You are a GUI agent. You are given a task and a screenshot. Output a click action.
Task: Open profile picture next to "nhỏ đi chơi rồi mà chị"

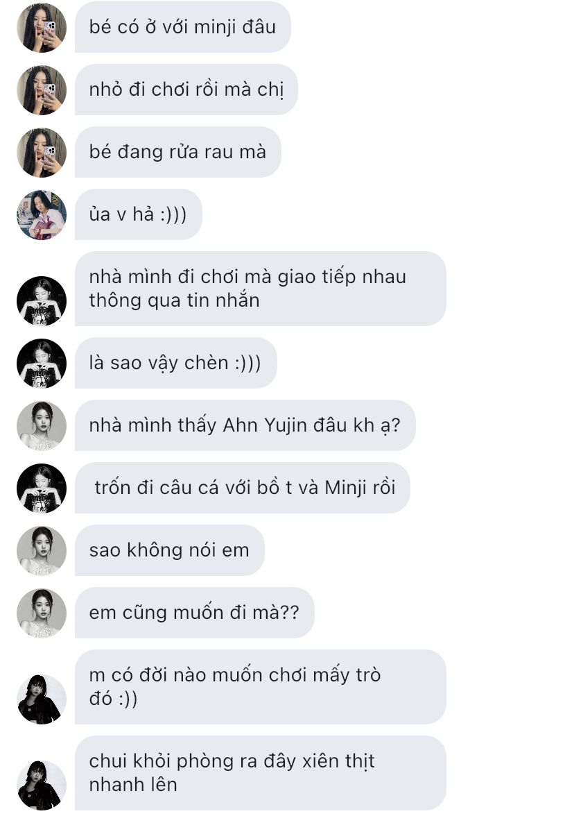pos(42,90)
